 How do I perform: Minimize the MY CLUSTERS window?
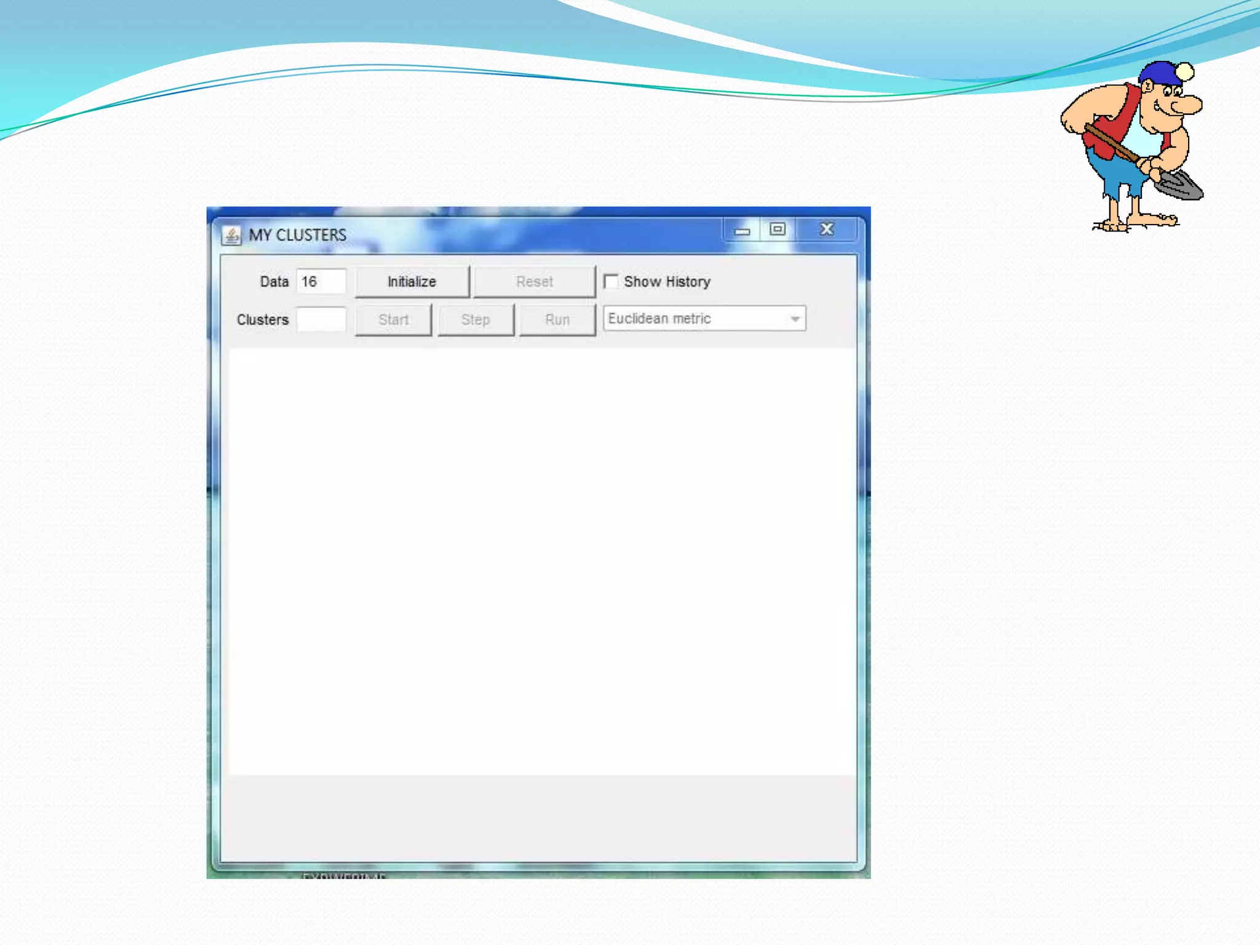coord(743,231)
